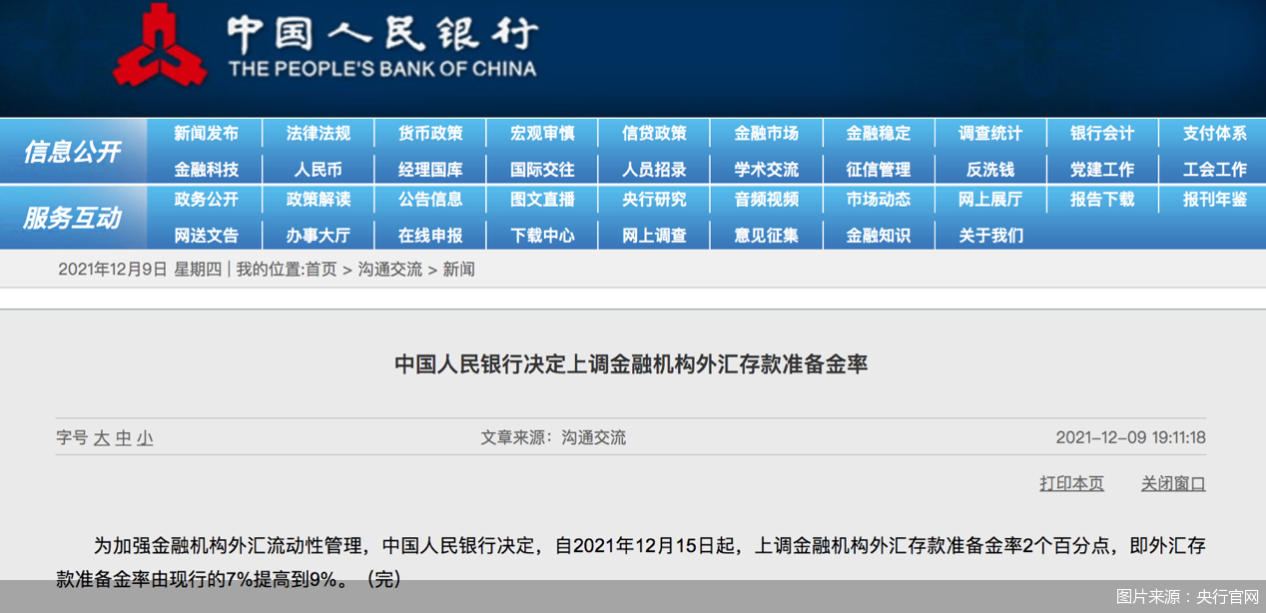Set font size to 中
The width and height of the screenshot is (1266, 613).
123,437
